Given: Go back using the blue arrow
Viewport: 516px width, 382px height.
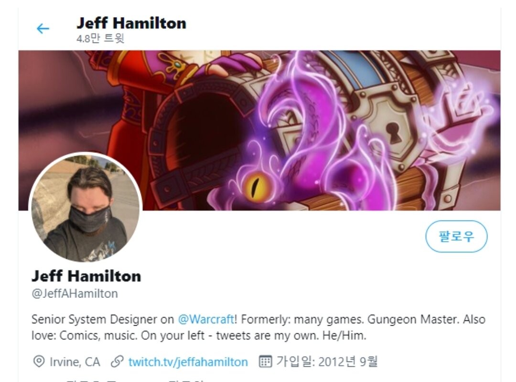Looking at the screenshot, I should [x=43, y=29].
